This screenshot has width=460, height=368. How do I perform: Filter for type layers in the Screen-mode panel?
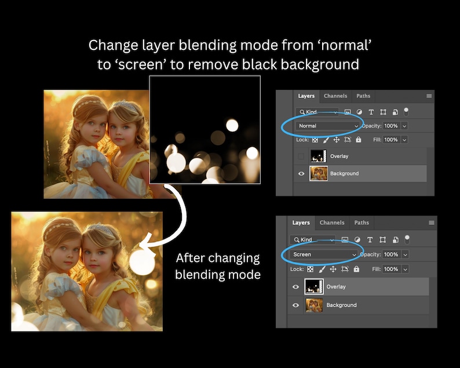click(x=370, y=240)
